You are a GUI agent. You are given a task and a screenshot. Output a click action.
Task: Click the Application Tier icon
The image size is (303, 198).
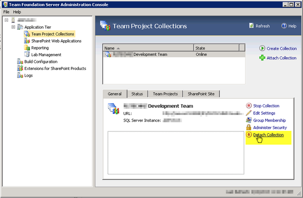point(20,27)
